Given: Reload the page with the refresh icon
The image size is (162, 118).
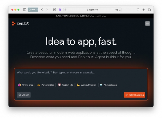Looking at the screenshot, I should tap(120, 10).
